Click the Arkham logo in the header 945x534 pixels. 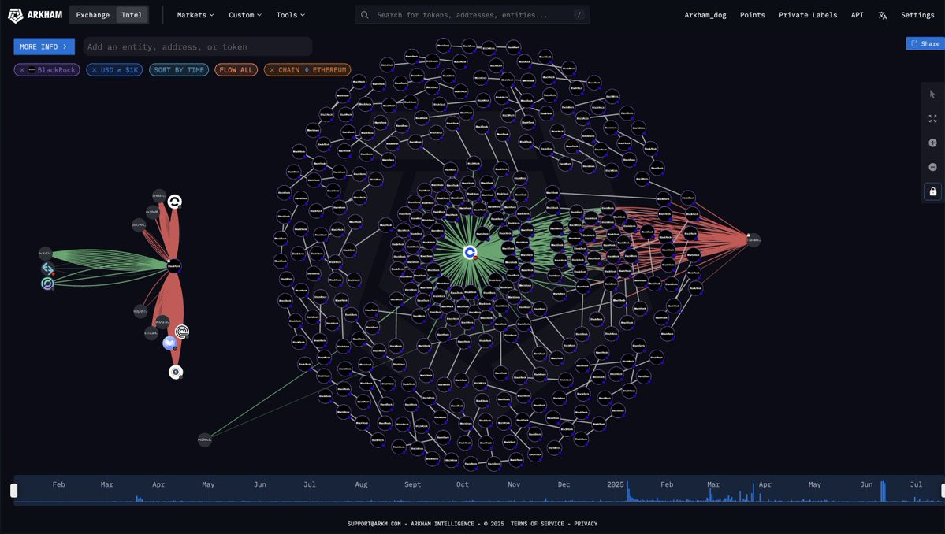coord(35,15)
